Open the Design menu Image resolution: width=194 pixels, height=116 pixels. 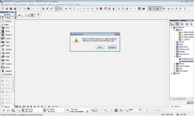click(32, 5)
